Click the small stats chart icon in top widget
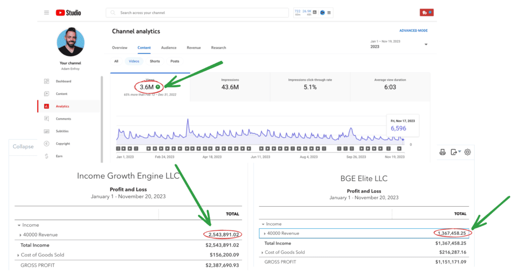The image size is (514, 275). point(315,13)
